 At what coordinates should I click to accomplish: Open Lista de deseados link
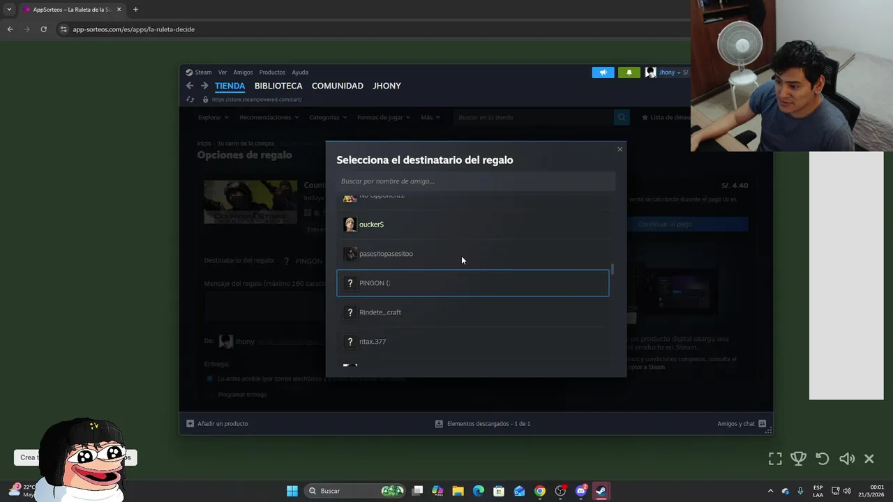click(x=666, y=117)
